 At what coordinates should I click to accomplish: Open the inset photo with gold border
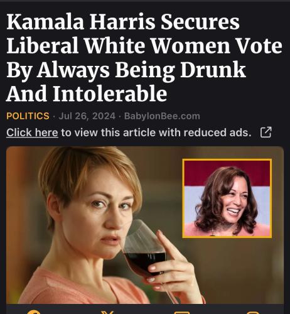click(227, 198)
